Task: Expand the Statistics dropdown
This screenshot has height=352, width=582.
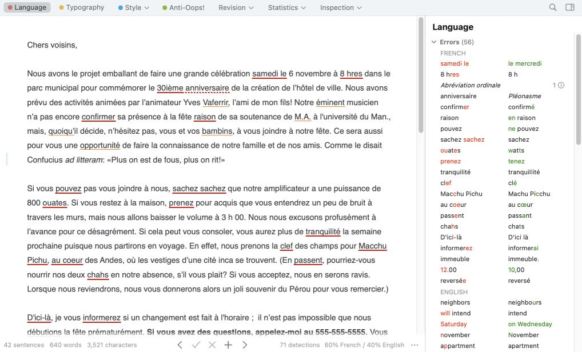Action: tap(286, 7)
